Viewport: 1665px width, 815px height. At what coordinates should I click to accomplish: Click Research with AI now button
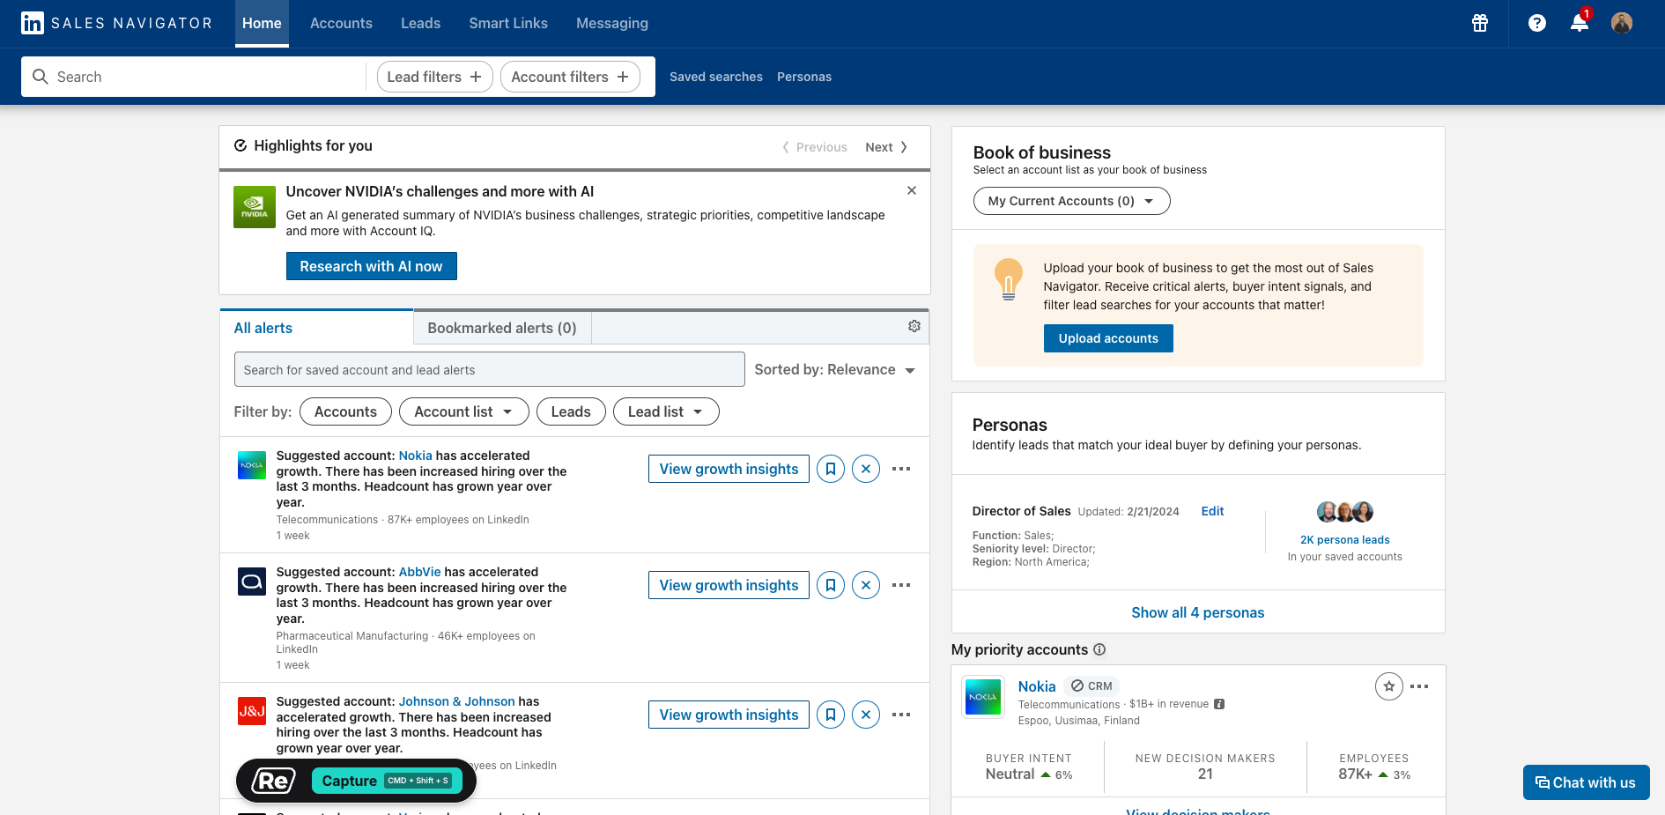pyautogui.click(x=371, y=266)
